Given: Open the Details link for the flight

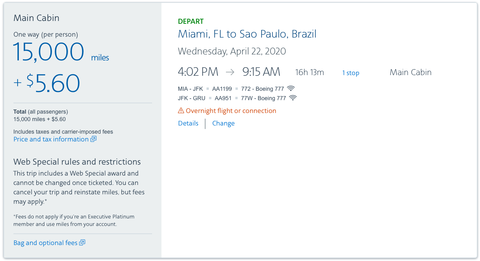Looking at the screenshot, I should tap(188, 123).
